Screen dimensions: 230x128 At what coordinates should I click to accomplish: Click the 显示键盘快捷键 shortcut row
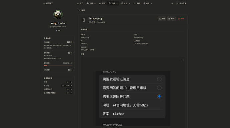click(58, 93)
